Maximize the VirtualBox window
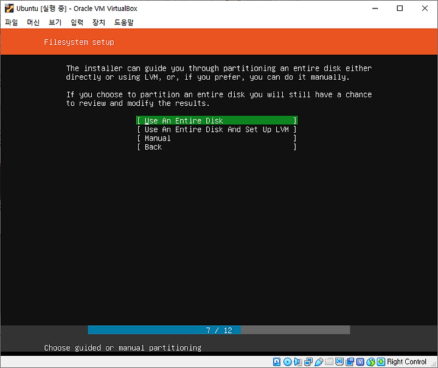Viewport: 438px width, 368px height. point(400,9)
